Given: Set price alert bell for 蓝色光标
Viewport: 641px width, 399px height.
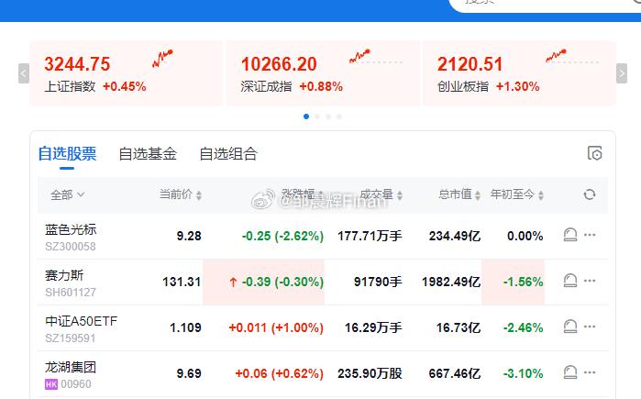Looking at the screenshot, I should [570, 235].
